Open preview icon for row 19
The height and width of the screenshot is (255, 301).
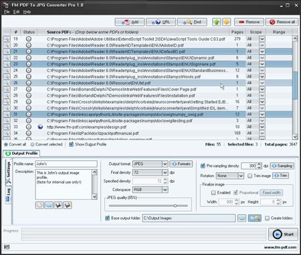click(x=7, y=39)
